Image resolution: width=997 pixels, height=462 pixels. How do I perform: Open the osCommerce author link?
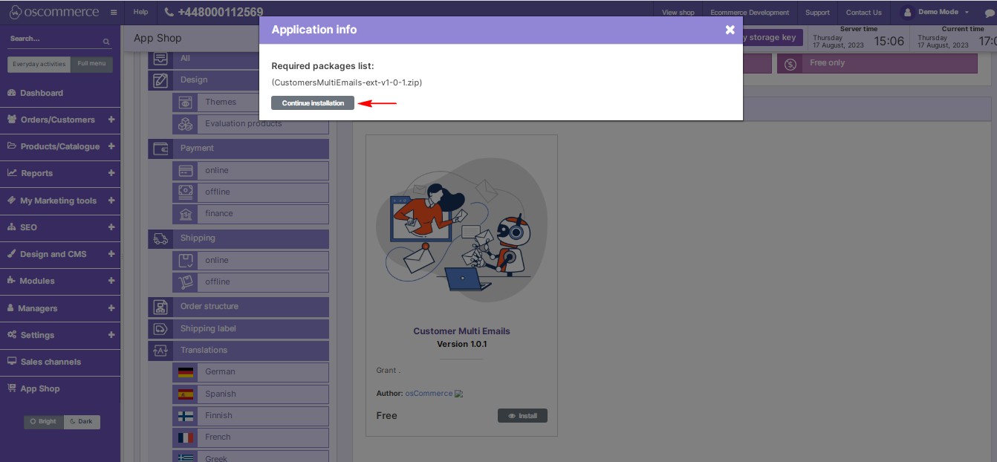pyautogui.click(x=428, y=394)
